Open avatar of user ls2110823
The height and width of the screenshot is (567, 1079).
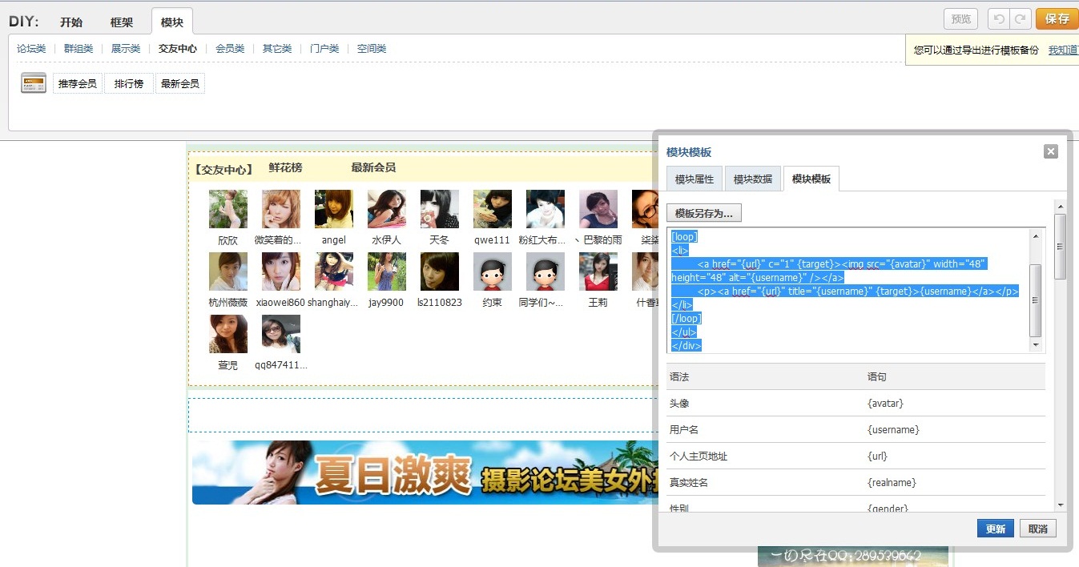(440, 271)
